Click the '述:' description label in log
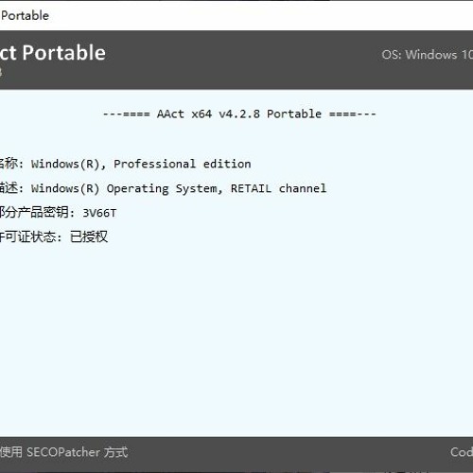The width and height of the screenshot is (473, 473). (11, 188)
